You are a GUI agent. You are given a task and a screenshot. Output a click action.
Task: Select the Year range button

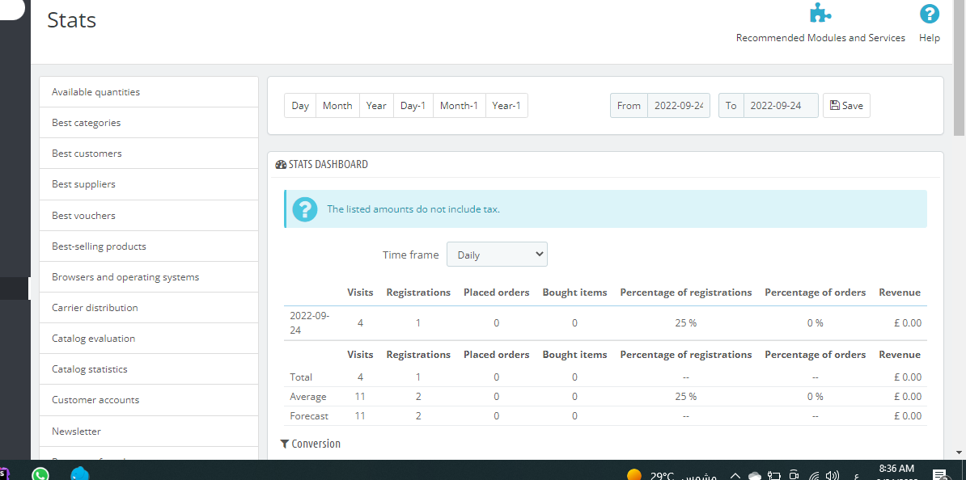click(376, 105)
